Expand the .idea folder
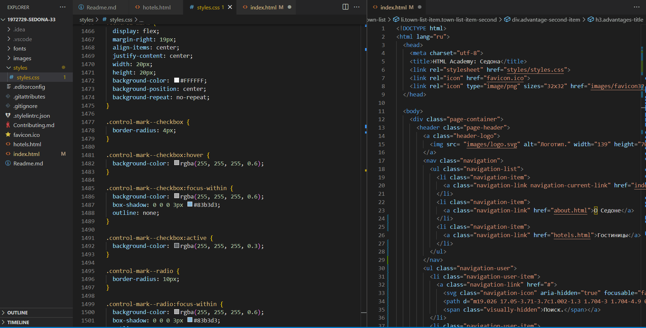This screenshot has width=646, height=328. 9,29
